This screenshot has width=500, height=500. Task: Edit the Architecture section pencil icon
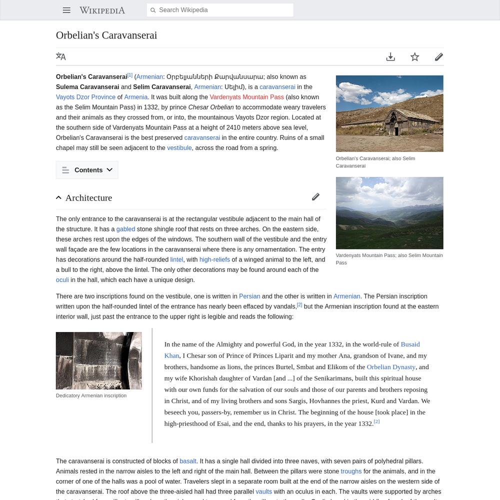coord(315,197)
